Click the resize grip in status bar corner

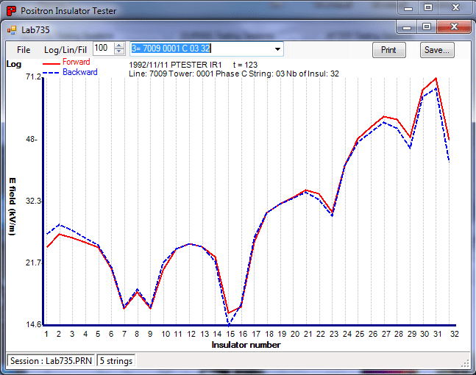[464, 362]
